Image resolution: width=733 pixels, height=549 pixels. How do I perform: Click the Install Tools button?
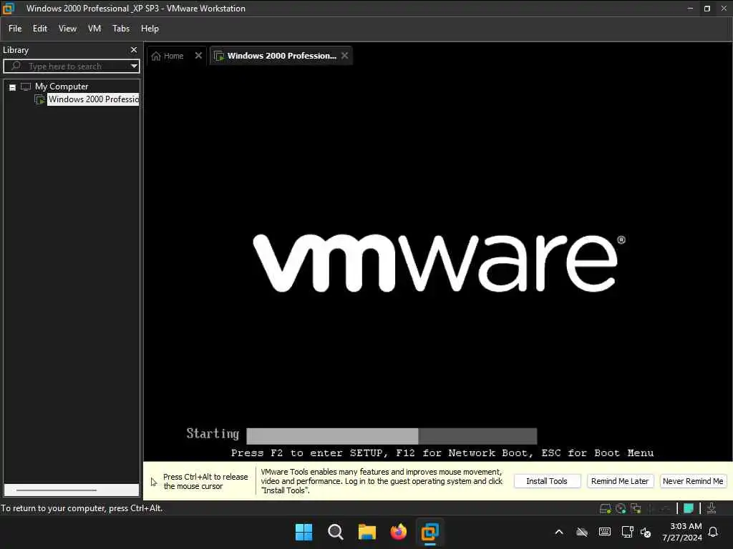coord(547,481)
